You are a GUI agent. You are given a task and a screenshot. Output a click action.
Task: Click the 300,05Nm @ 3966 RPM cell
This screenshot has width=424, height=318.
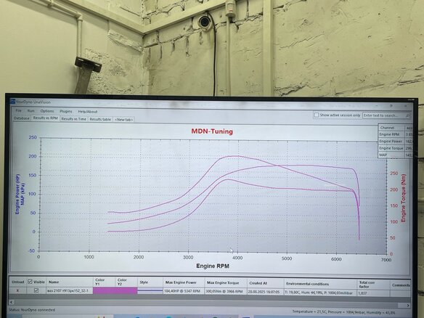225,292
